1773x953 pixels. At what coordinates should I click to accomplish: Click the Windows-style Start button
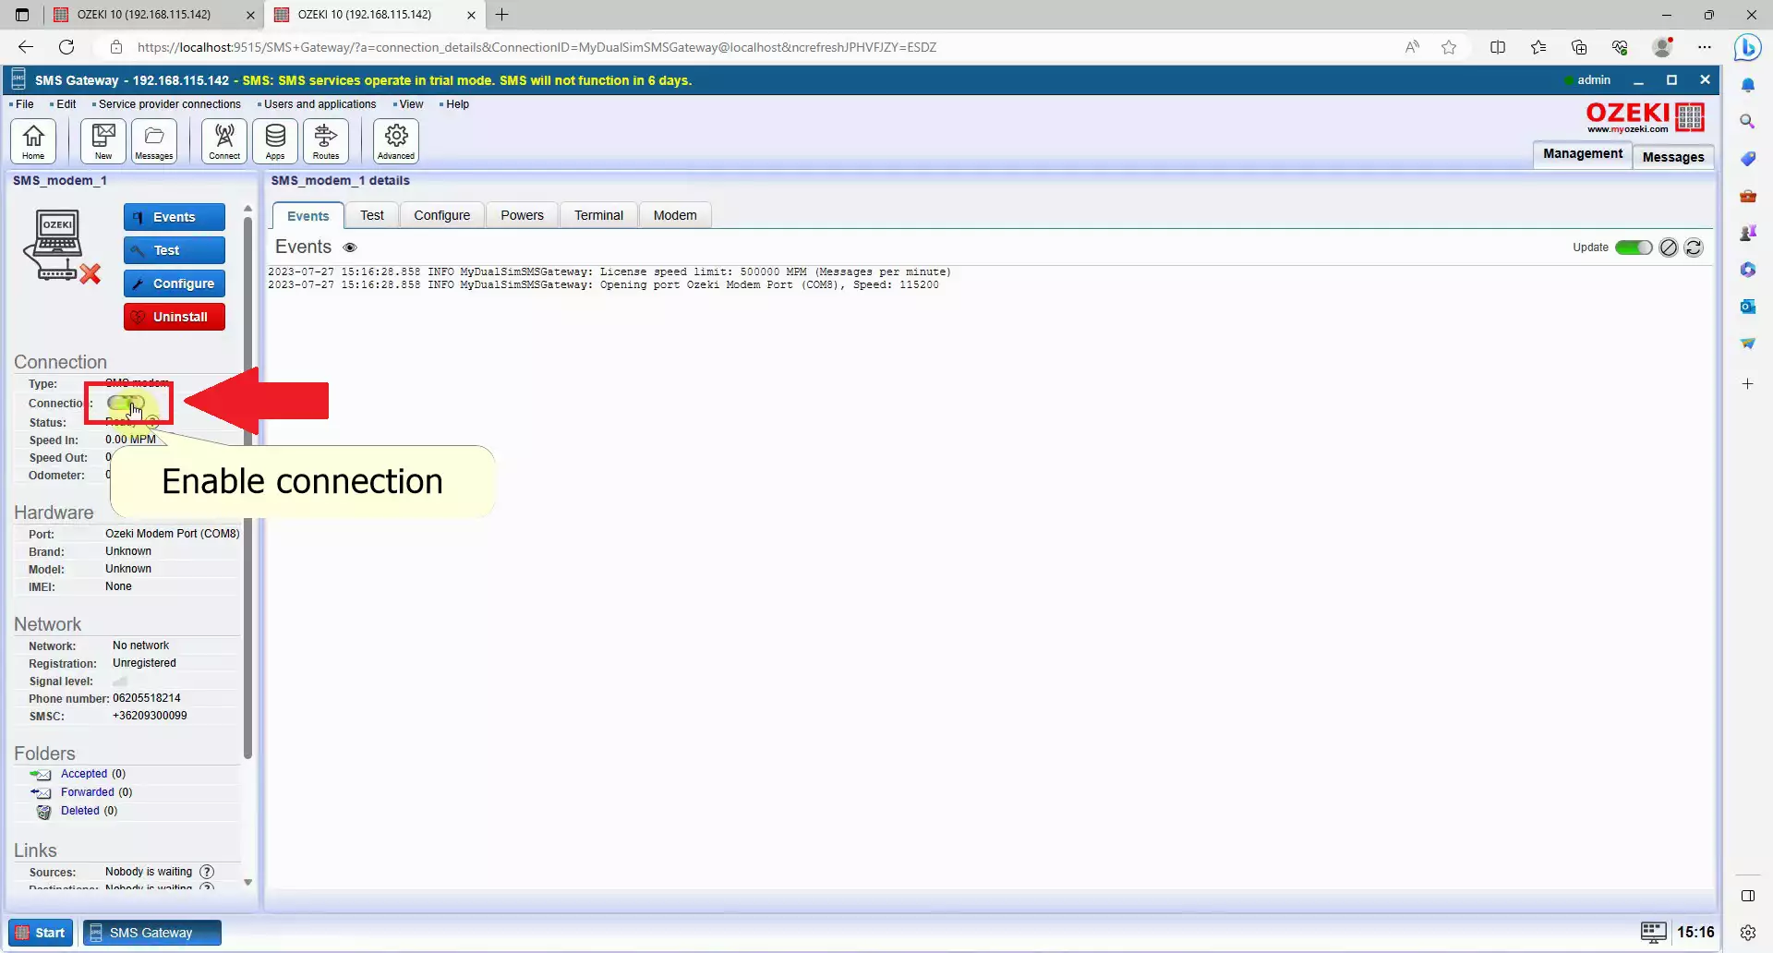tap(41, 933)
